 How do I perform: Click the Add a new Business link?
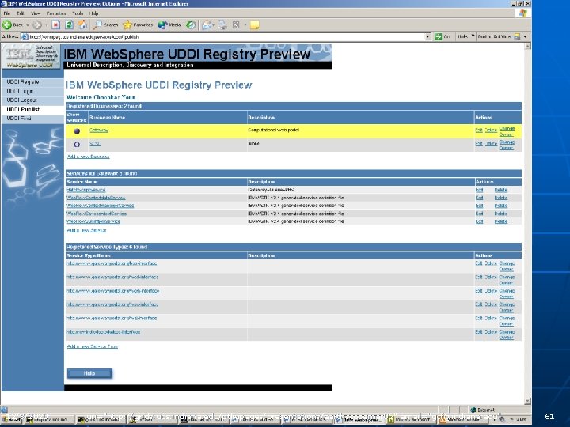coord(88,157)
